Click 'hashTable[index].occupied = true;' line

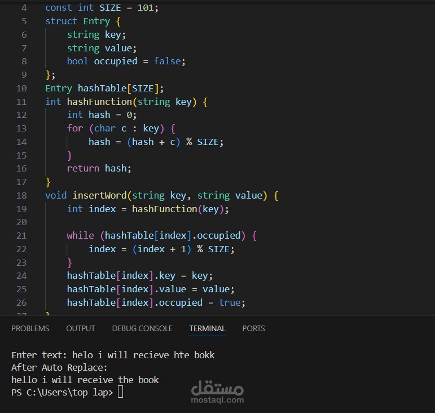156,302
